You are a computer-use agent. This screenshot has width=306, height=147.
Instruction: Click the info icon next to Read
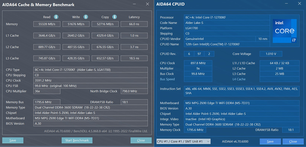[x=56, y=17]
